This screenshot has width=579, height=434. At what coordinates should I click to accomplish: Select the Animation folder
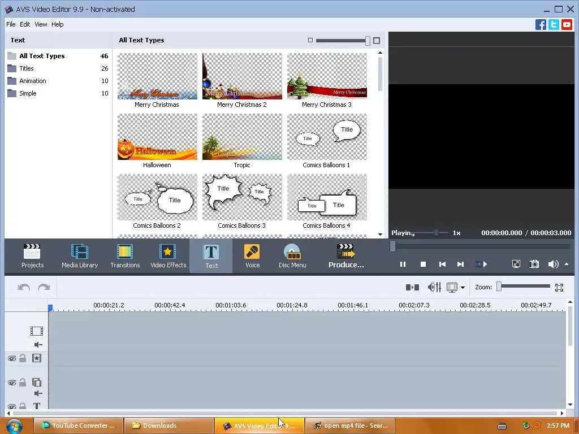click(58, 81)
